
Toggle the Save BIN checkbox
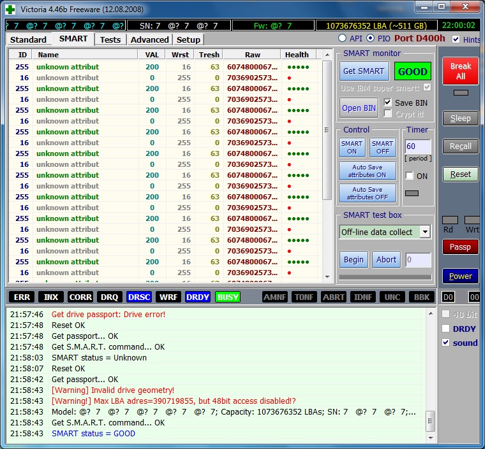pyautogui.click(x=388, y=103)
